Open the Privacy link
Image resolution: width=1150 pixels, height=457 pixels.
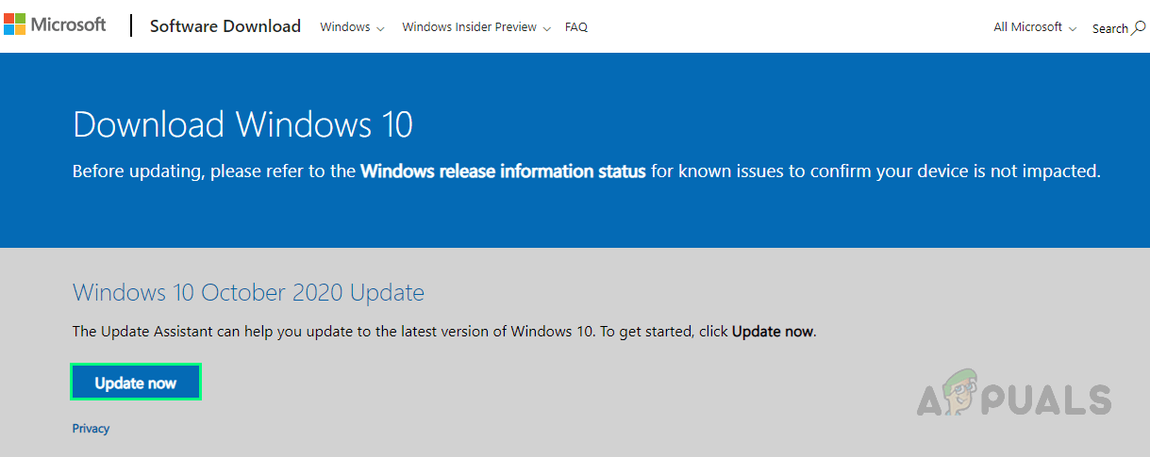point(91,429)
